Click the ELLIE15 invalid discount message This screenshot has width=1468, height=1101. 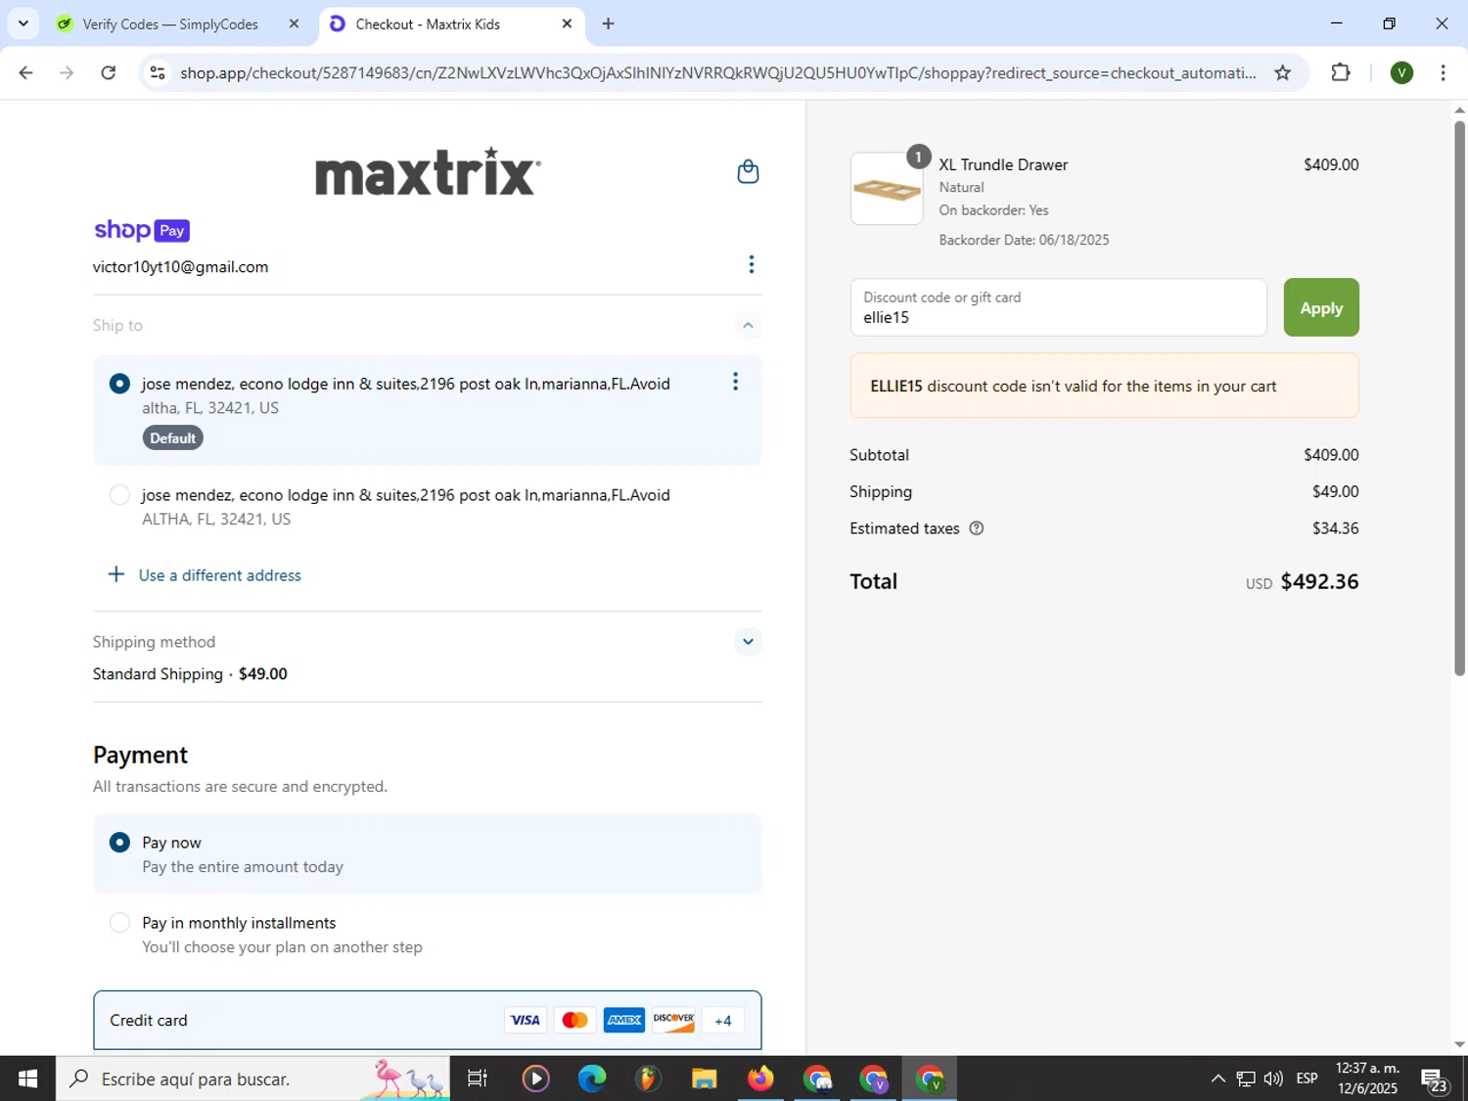(x=1104, y=386)
